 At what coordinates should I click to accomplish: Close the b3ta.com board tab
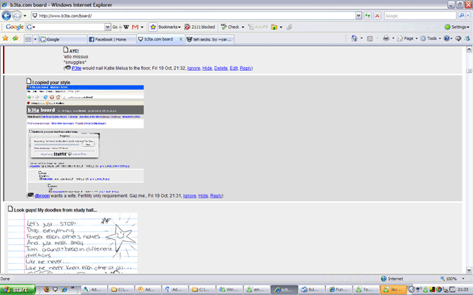coord(180,39)
